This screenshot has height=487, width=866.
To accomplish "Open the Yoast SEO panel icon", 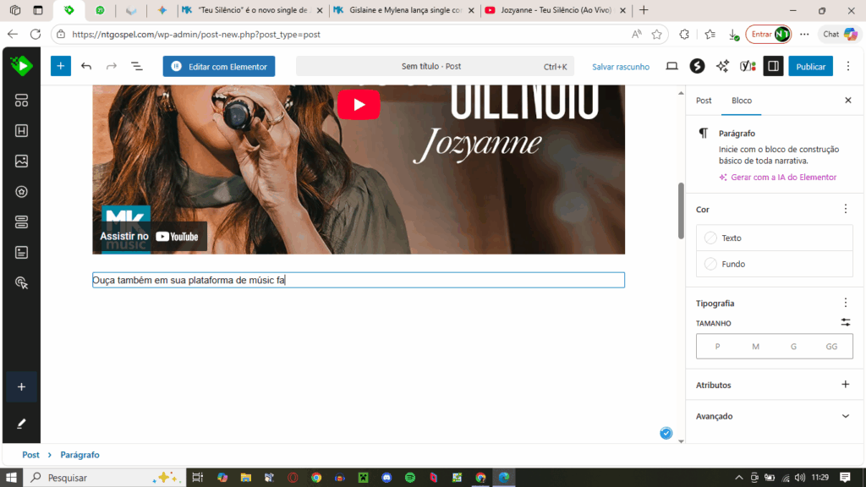I will 748,66.
